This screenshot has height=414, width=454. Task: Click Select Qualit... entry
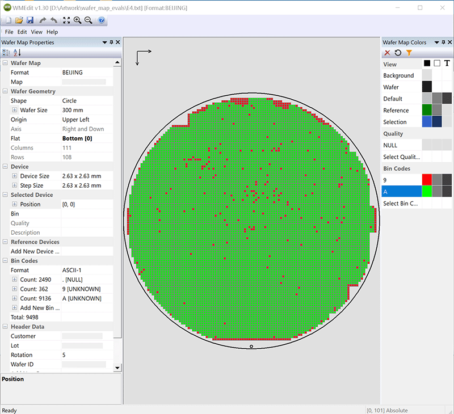[402, 157]
